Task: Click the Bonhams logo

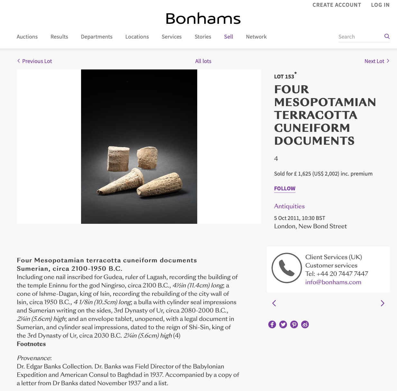Action: tap(203, 19)
